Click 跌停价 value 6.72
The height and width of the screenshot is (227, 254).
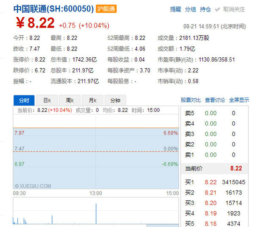pyautogui.click(x=40, y=70)
